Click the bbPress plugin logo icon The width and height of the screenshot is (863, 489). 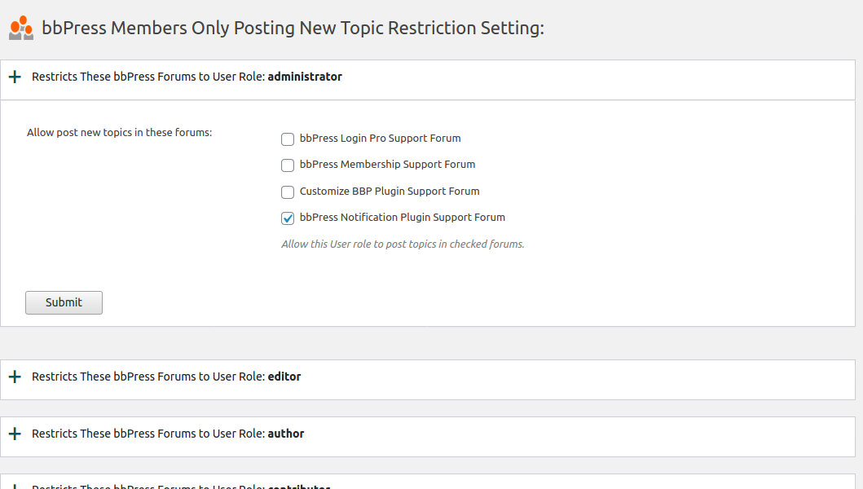[x=20, y=27]
